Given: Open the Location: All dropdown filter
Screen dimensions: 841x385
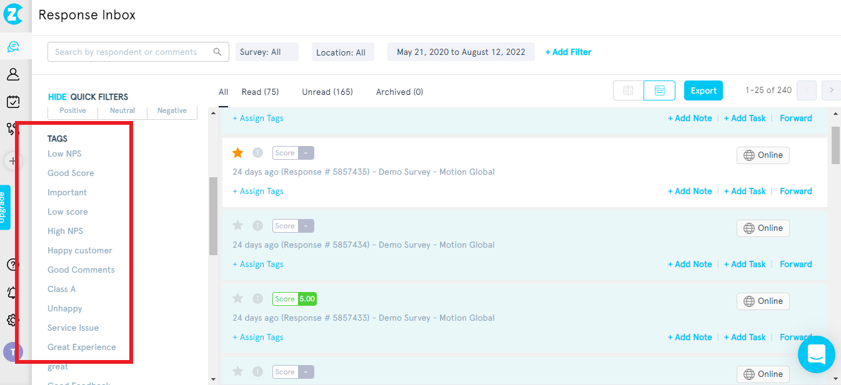Looking at the screenshot, I should (342, 52).
